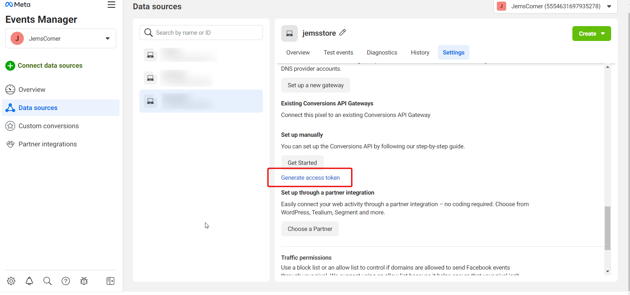This screenshot has width=630, height=295.
Task: Click the bug report icon
Action: click(84, 281)
